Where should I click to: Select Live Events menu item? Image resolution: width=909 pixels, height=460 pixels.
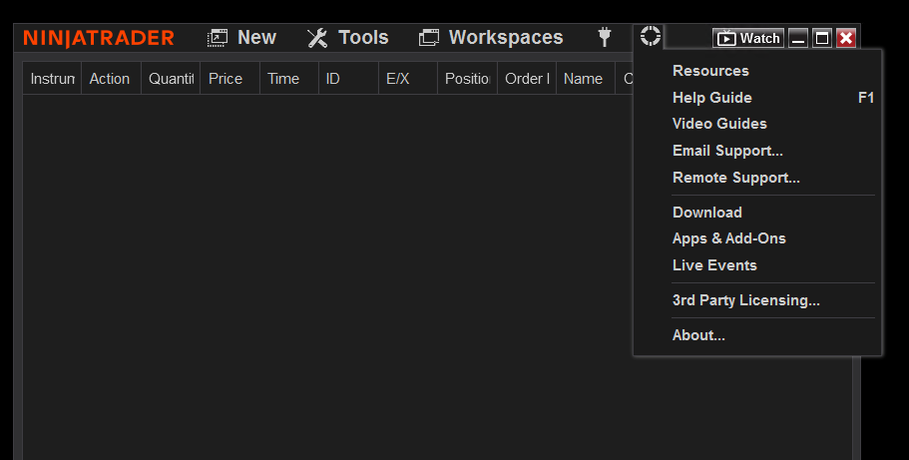(714, 265)
